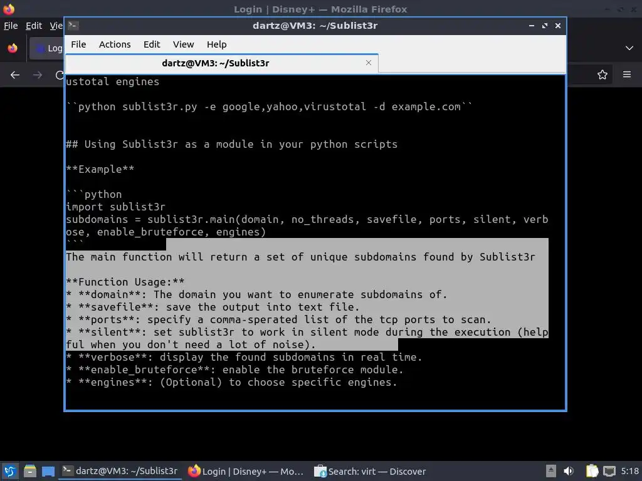Select the dartz@VM3: ~/Sublist3r terminal tab
Viewport: 642px width, 481px height.
tap(221, 63)
